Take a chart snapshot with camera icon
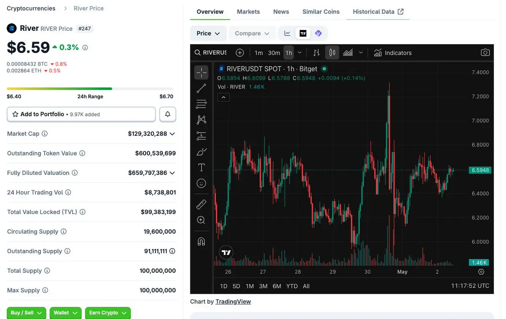The height and width of the screenshot is (319, 506). (x=485, y=53)
